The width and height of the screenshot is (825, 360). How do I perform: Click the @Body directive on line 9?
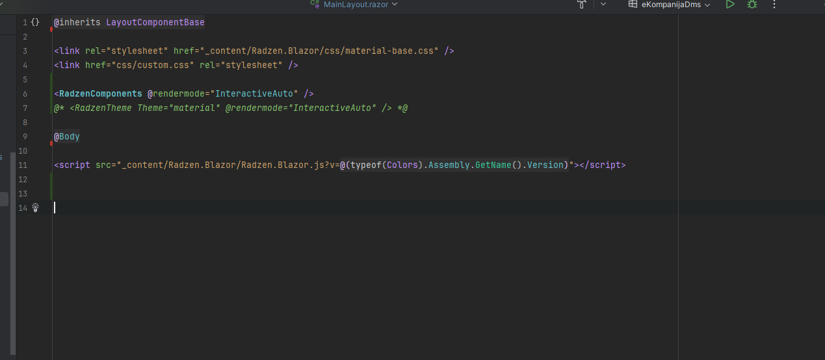(x=67, y=136)
